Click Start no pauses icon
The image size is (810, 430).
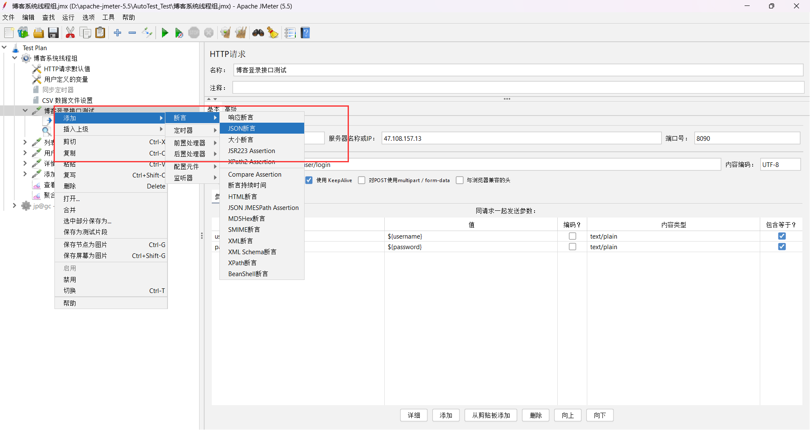point(179,33)
